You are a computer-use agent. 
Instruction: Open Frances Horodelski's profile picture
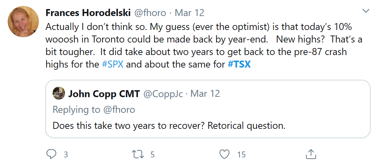tap(23, 22)
